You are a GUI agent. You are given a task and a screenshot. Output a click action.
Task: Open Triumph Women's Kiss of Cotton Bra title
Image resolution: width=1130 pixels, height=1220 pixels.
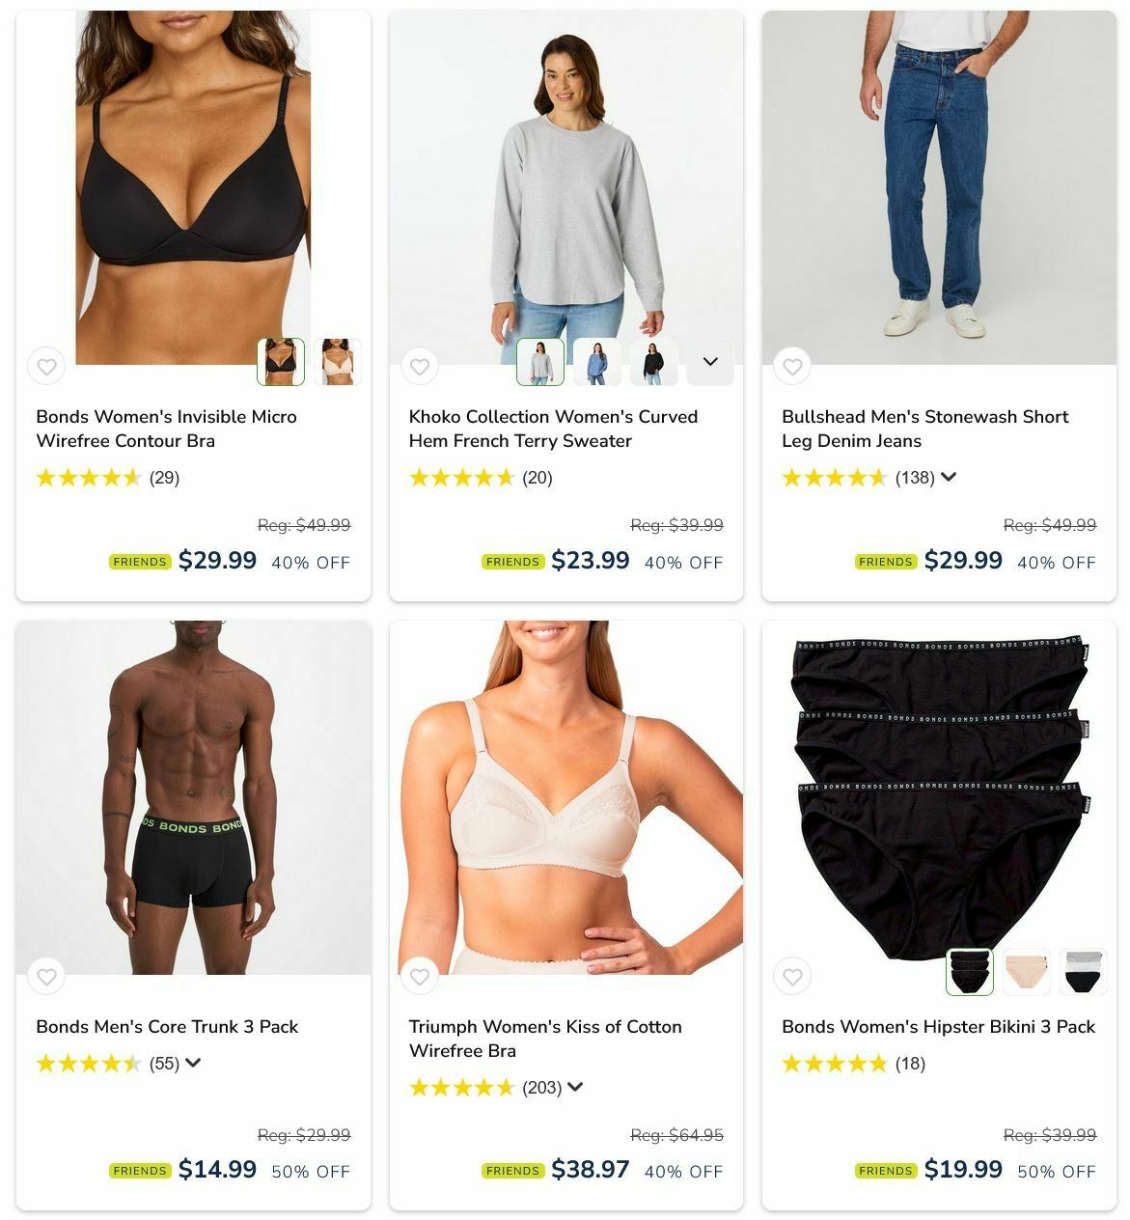coord(545,1039)
